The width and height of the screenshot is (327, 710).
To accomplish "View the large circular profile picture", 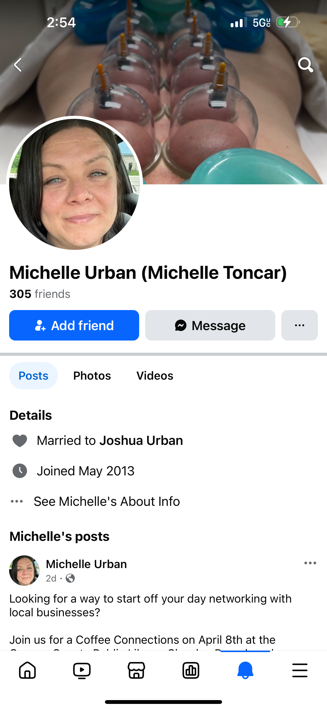I will click(x=74, y=184).
